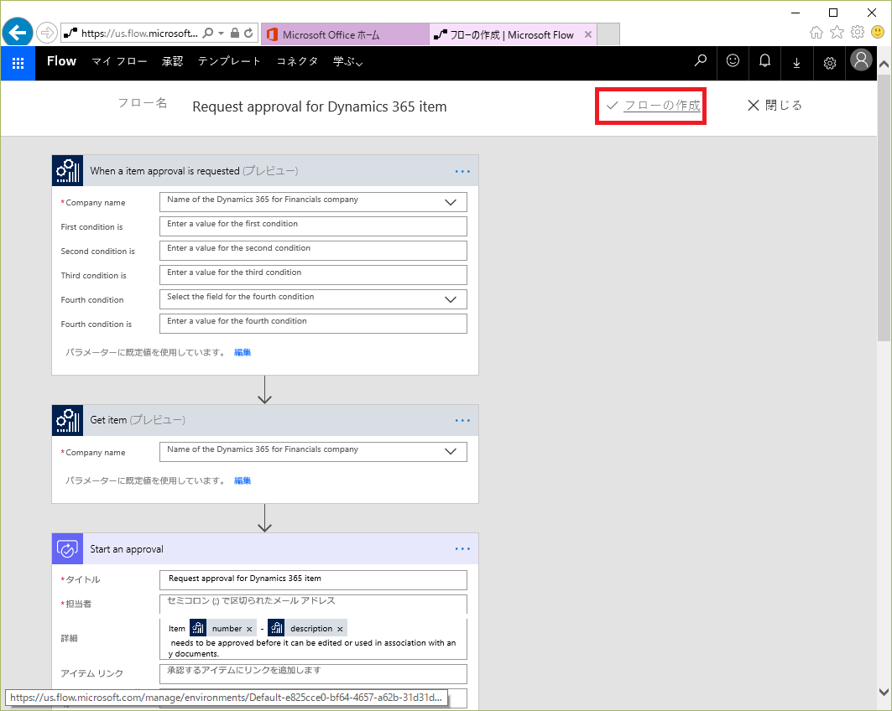Click the 閉じる close button

point(775,105)
